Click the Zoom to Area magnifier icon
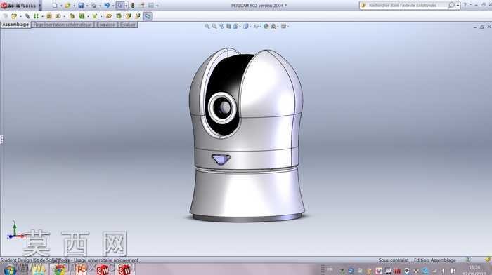The image size is (492, 275). (x=214, y=27)
